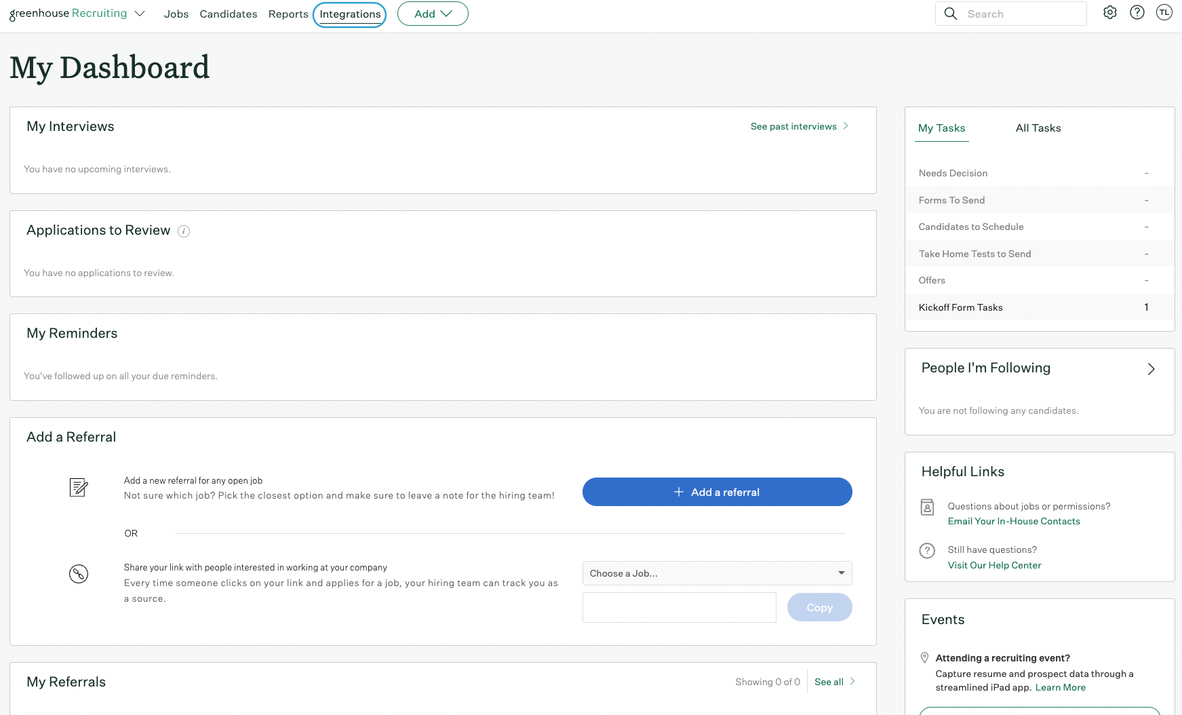
Task: Select the Offers task row
Action: [x=1039, y=280]
